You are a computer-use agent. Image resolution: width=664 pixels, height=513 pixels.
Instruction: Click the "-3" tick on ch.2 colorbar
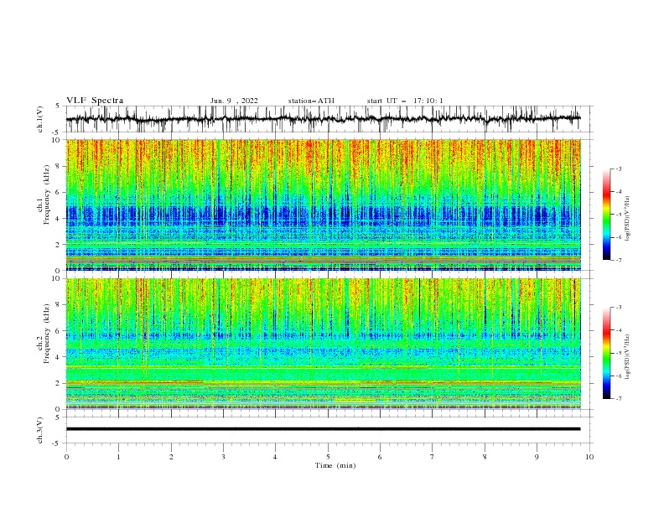[619, 308]
